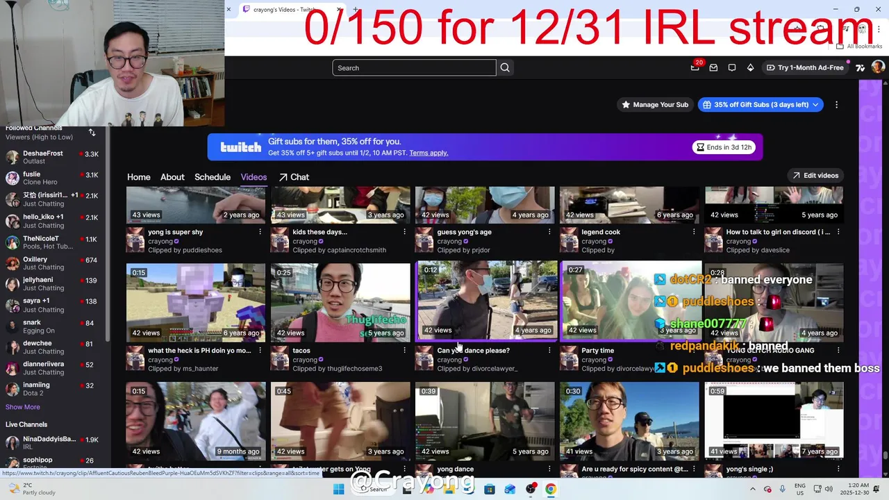Expand followed channels with Show More
Viewport: 889px width, 500px height.
[x=23, y=407]
